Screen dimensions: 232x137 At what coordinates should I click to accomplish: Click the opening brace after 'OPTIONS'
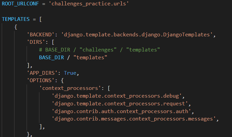point(62,80)
